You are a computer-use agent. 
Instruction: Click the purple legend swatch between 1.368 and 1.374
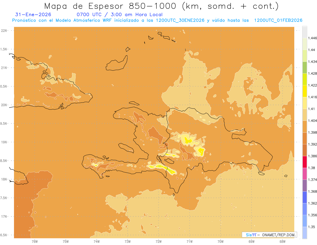(x=305, y=186)
